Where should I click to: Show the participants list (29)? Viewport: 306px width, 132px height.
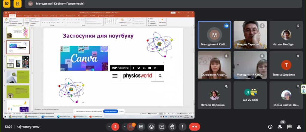point(280,127)
